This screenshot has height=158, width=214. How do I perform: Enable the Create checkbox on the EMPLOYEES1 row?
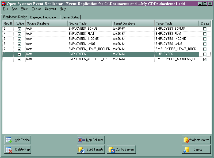[x=205, y=54]
